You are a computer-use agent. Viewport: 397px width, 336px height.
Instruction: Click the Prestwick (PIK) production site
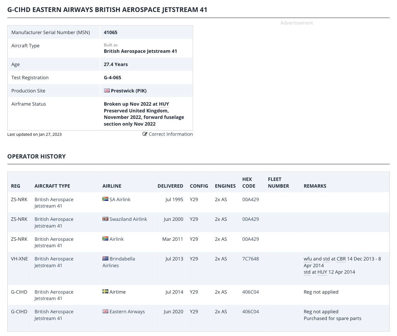pyautogui.click(x=129, y=91)
